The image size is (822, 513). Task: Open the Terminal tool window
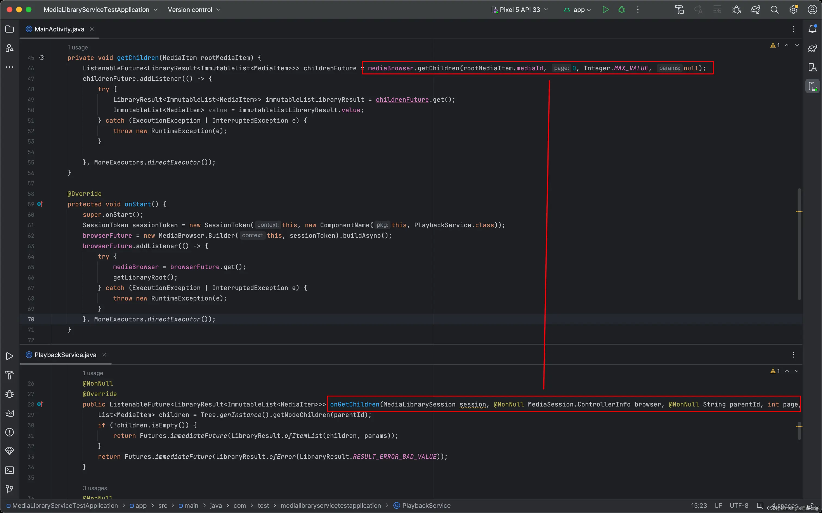point(10,470)
